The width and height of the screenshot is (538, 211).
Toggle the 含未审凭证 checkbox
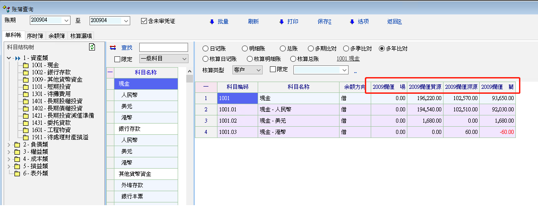click(144, 21)
